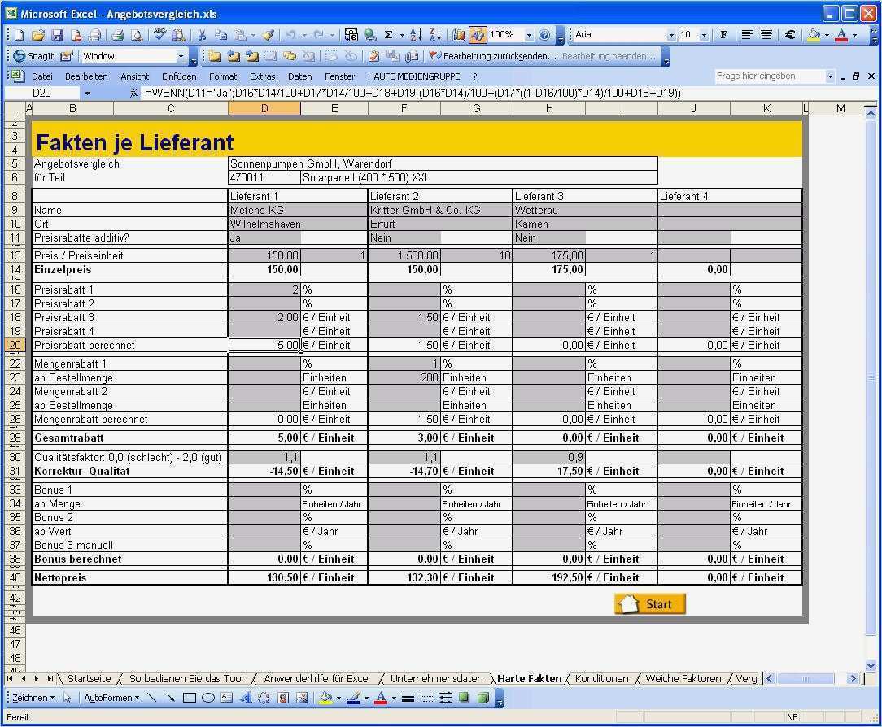Open print preview magnifier icon

coord(137,35)
